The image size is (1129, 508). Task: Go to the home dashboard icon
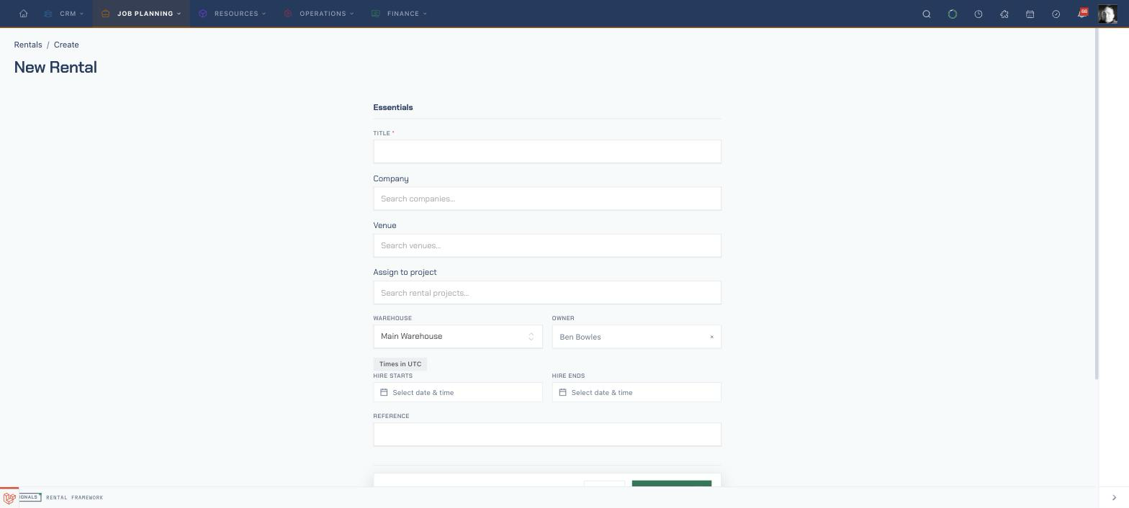pos(23,14)
